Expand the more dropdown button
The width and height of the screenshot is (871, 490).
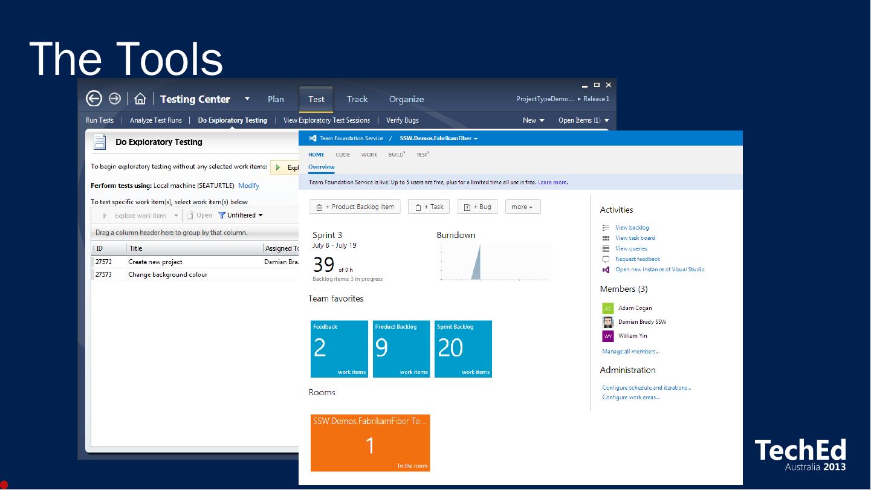[522, 207]
